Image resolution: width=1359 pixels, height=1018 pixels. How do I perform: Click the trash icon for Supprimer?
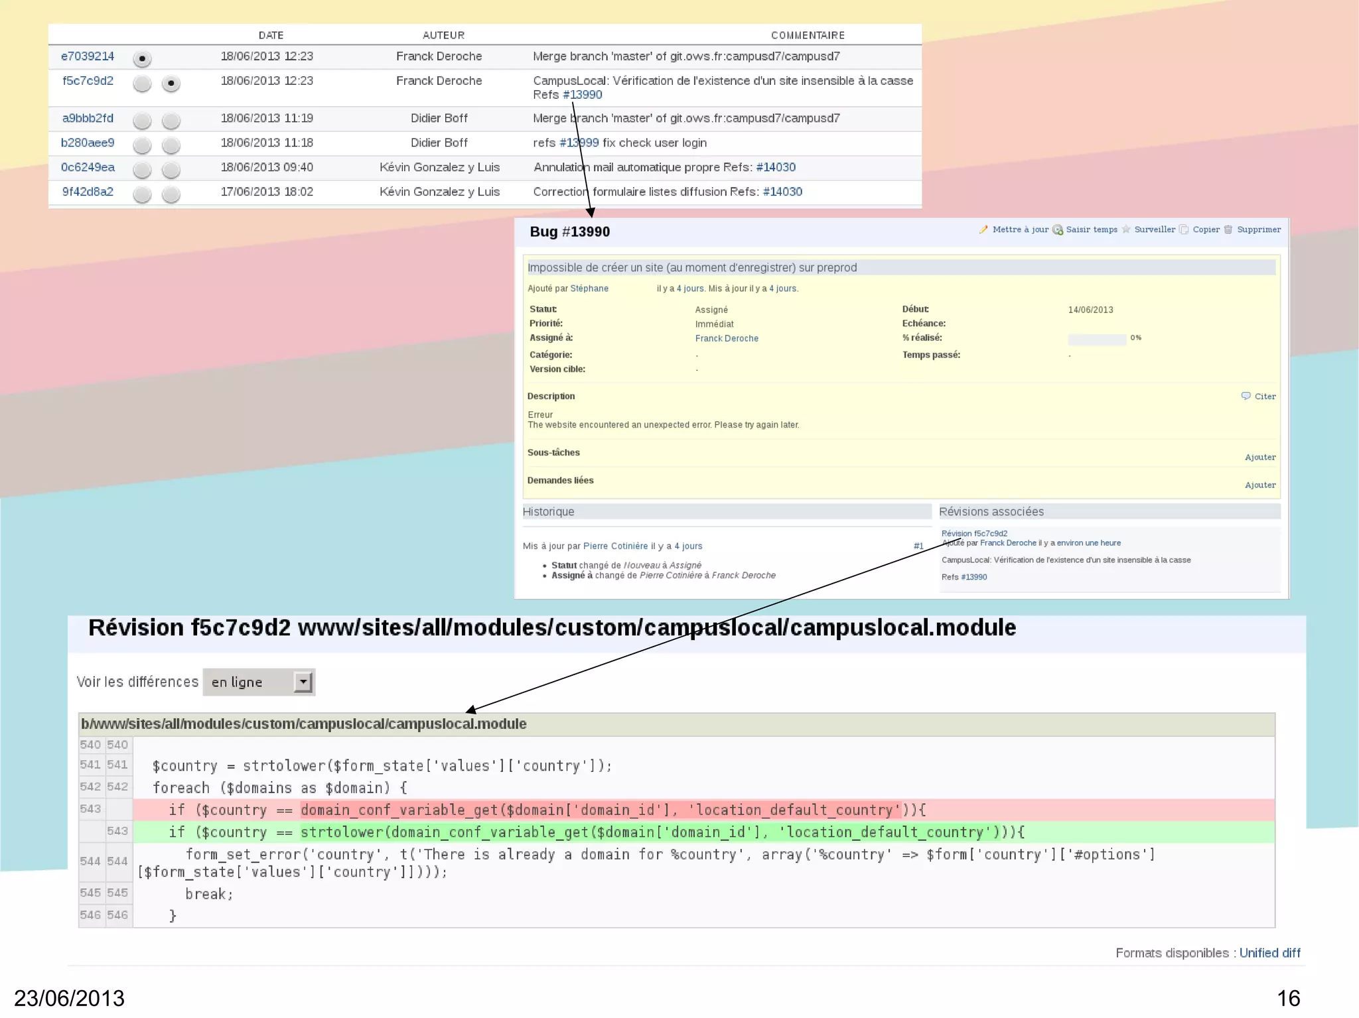tap(1228, 229)
